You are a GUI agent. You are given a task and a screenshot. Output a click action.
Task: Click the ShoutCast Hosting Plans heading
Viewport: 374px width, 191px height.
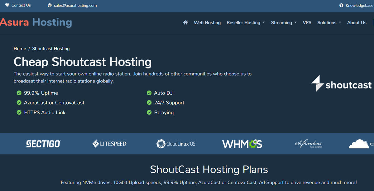click(209, 170)
